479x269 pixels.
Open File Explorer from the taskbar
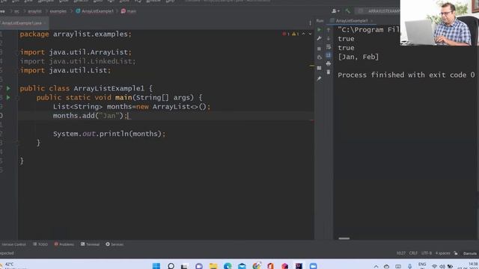point(213,266)
